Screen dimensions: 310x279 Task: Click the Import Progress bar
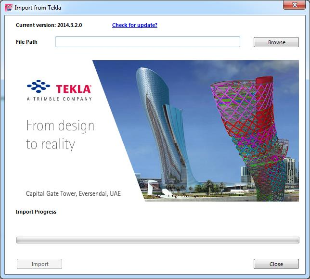[x=158, y=240]
